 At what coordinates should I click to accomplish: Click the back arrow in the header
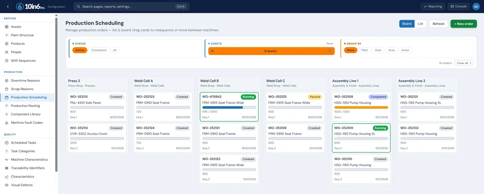8,6
